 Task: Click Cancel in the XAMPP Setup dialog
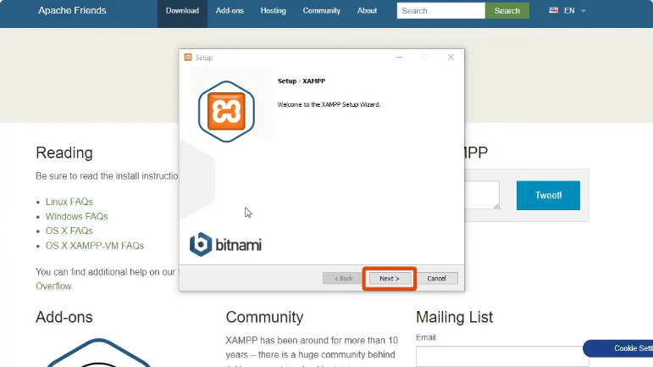point(436,278)
